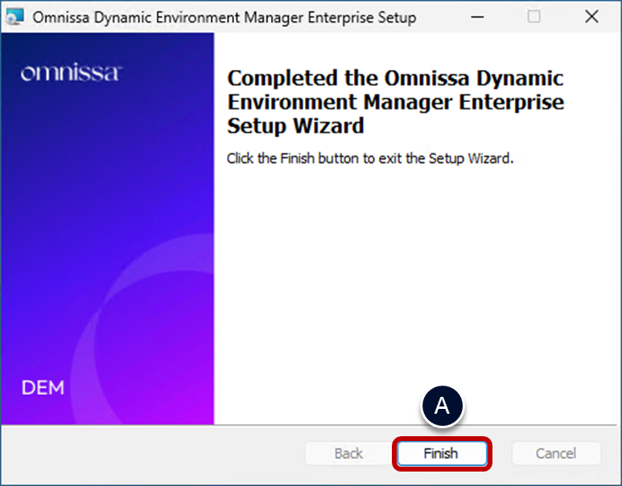
Task: Click the Omnissa logo in the banner
Action: click(71, 74)
